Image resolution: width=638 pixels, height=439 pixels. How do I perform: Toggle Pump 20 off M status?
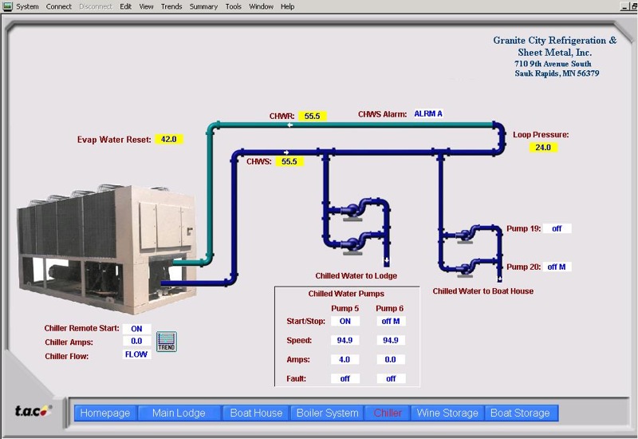[557, 267]
